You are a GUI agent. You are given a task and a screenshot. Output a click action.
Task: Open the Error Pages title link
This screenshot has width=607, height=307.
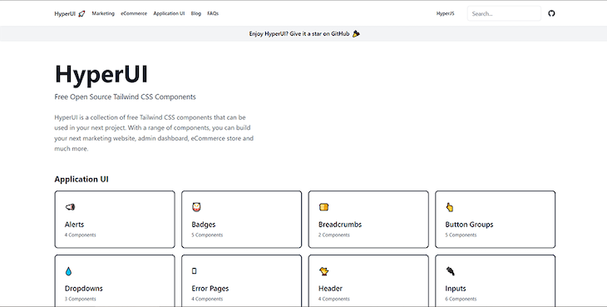click(210, 289)
